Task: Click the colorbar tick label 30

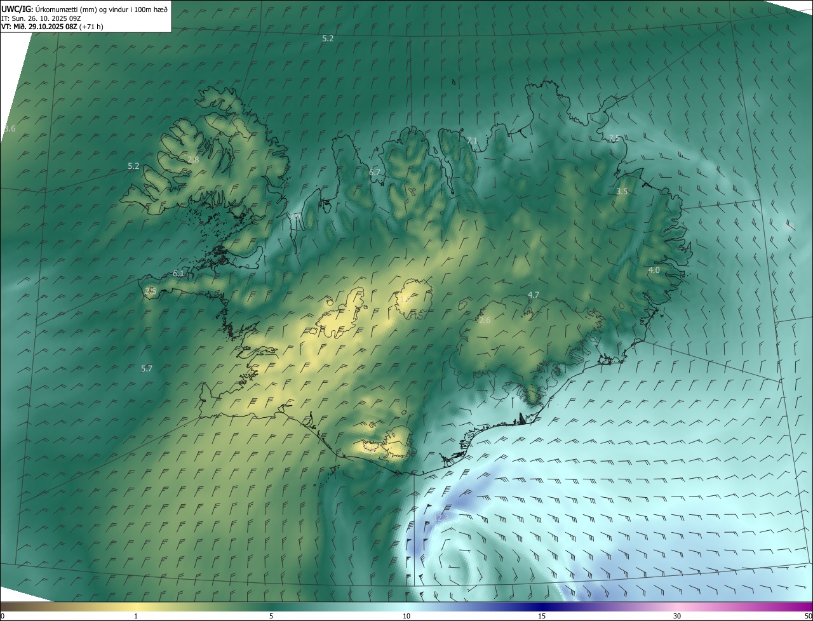Action: click(x=677, y=617)
